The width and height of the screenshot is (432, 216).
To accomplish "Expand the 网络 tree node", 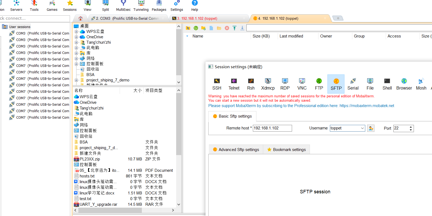I will coord(76,59).
